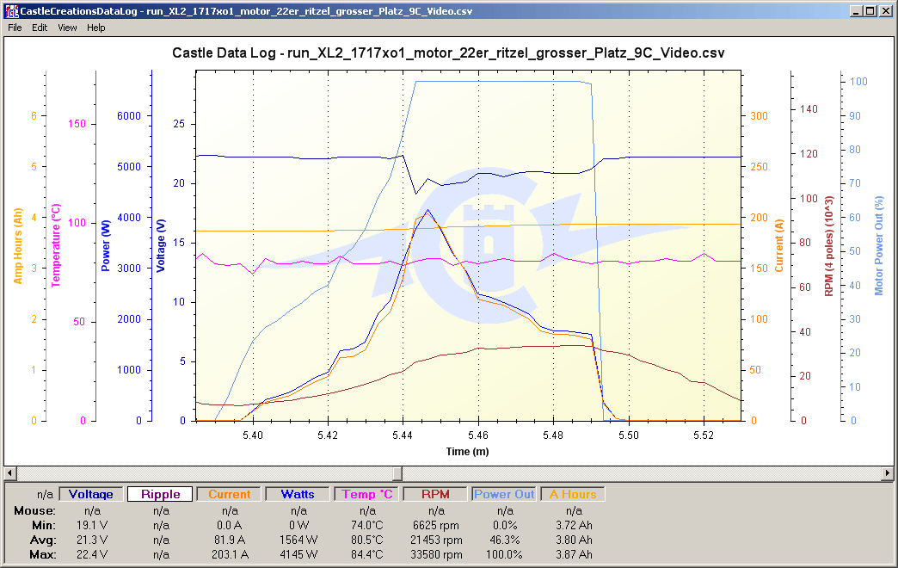This screenshot has height=568, width=898.
Task: Click the maximum RPM value '33580 rpm'
Action: 436,554
